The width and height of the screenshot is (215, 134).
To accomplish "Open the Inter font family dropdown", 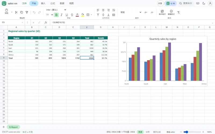I will coord(56,10).
